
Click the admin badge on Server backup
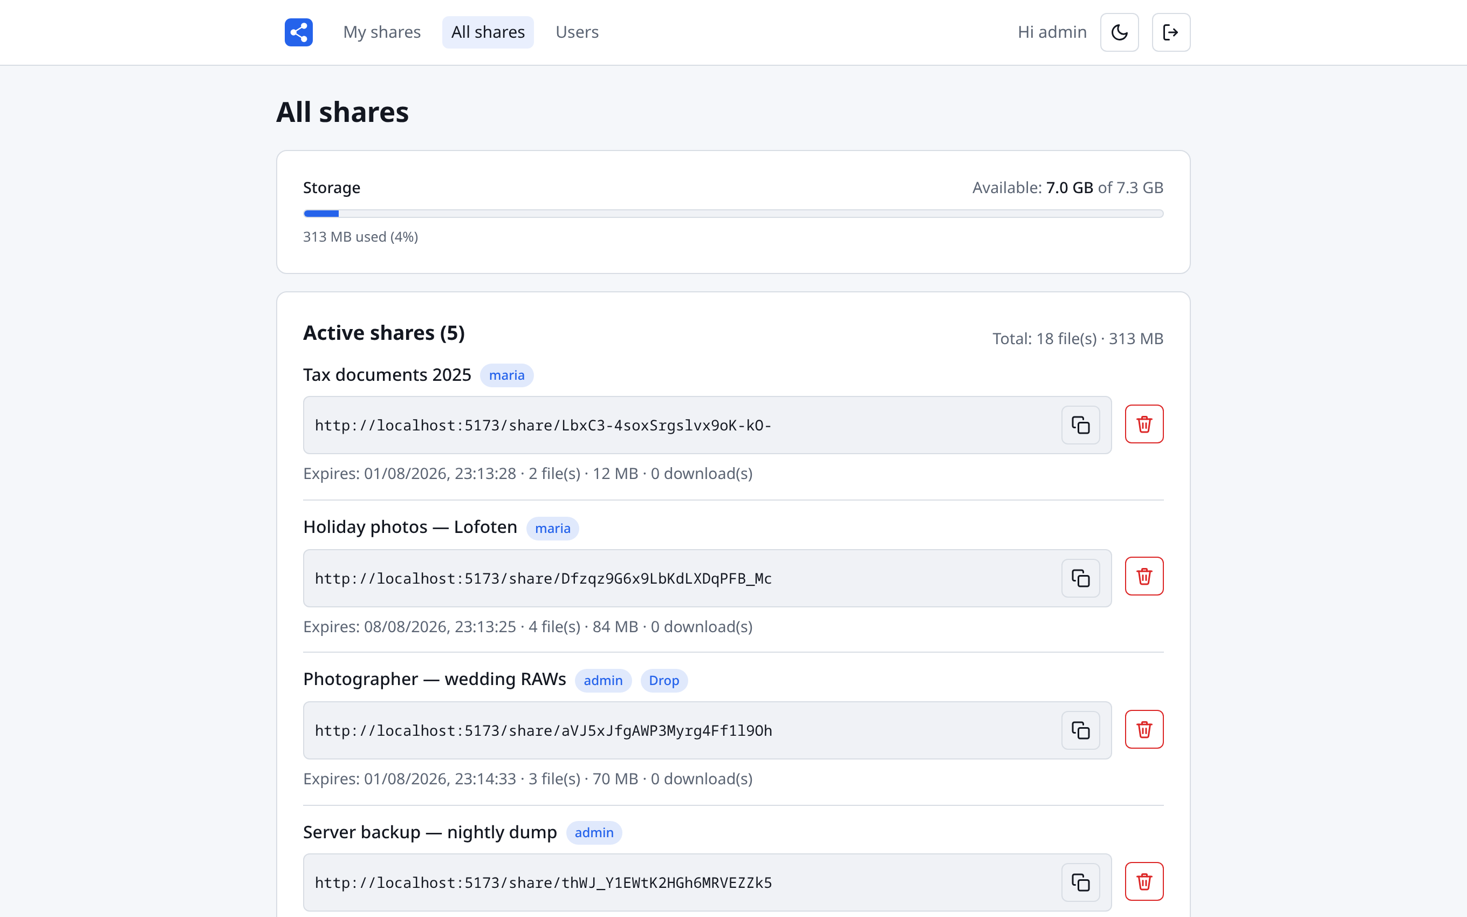point(594,833)
